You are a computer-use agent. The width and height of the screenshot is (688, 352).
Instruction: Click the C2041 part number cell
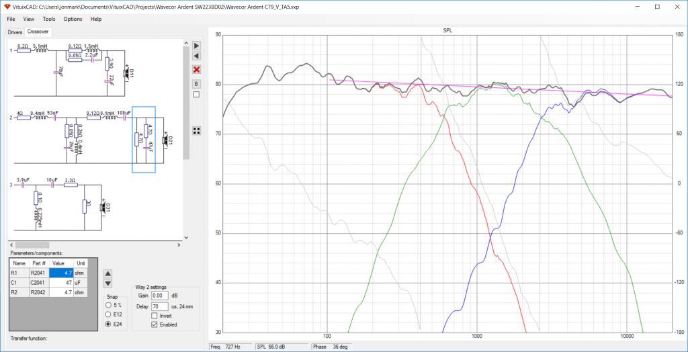(x=39, y=282)
